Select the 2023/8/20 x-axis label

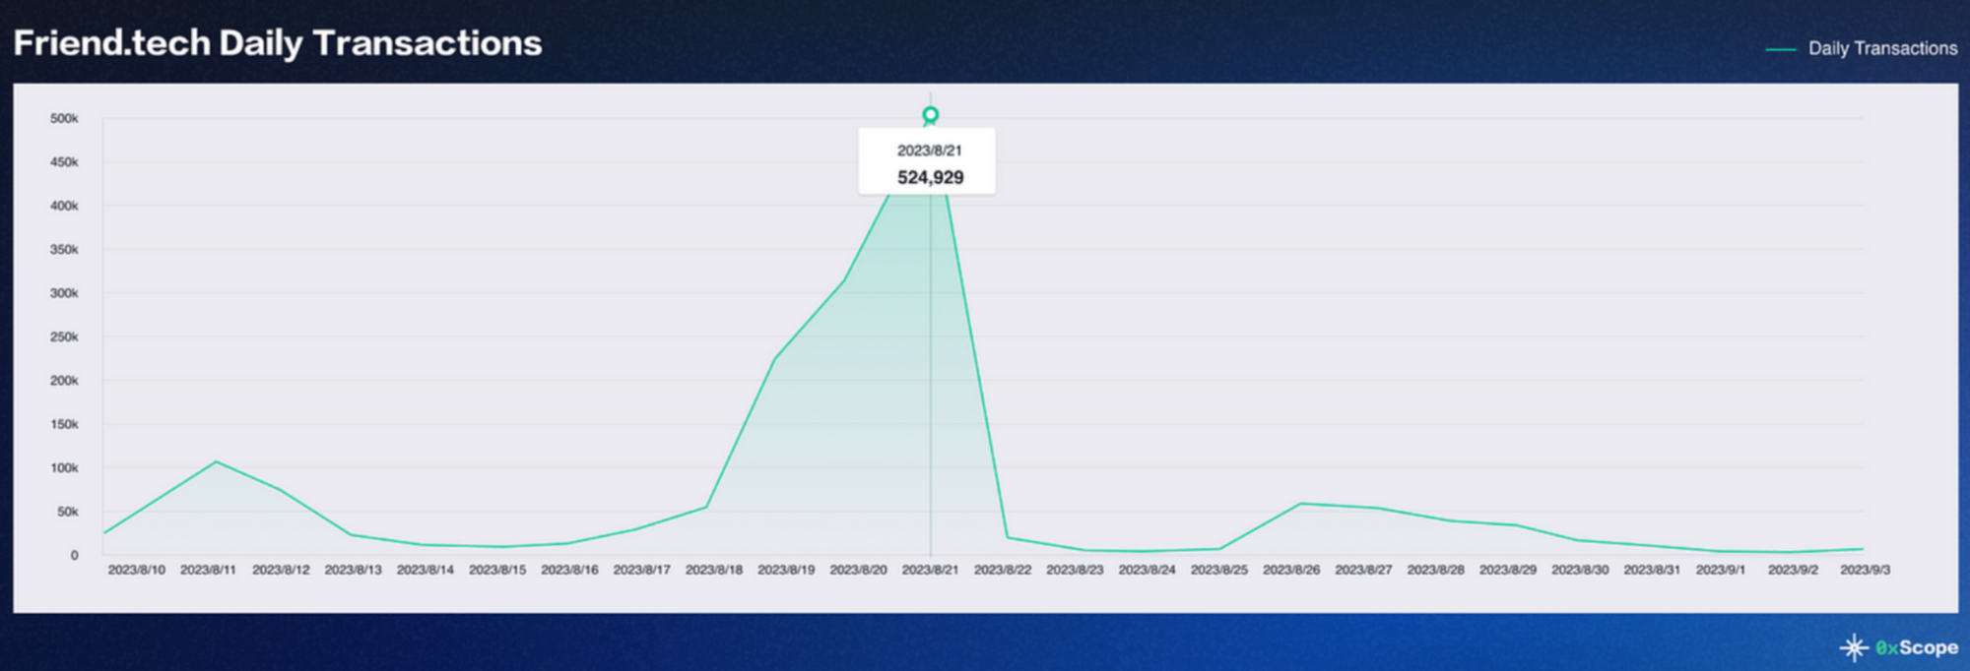click(858, 570)
